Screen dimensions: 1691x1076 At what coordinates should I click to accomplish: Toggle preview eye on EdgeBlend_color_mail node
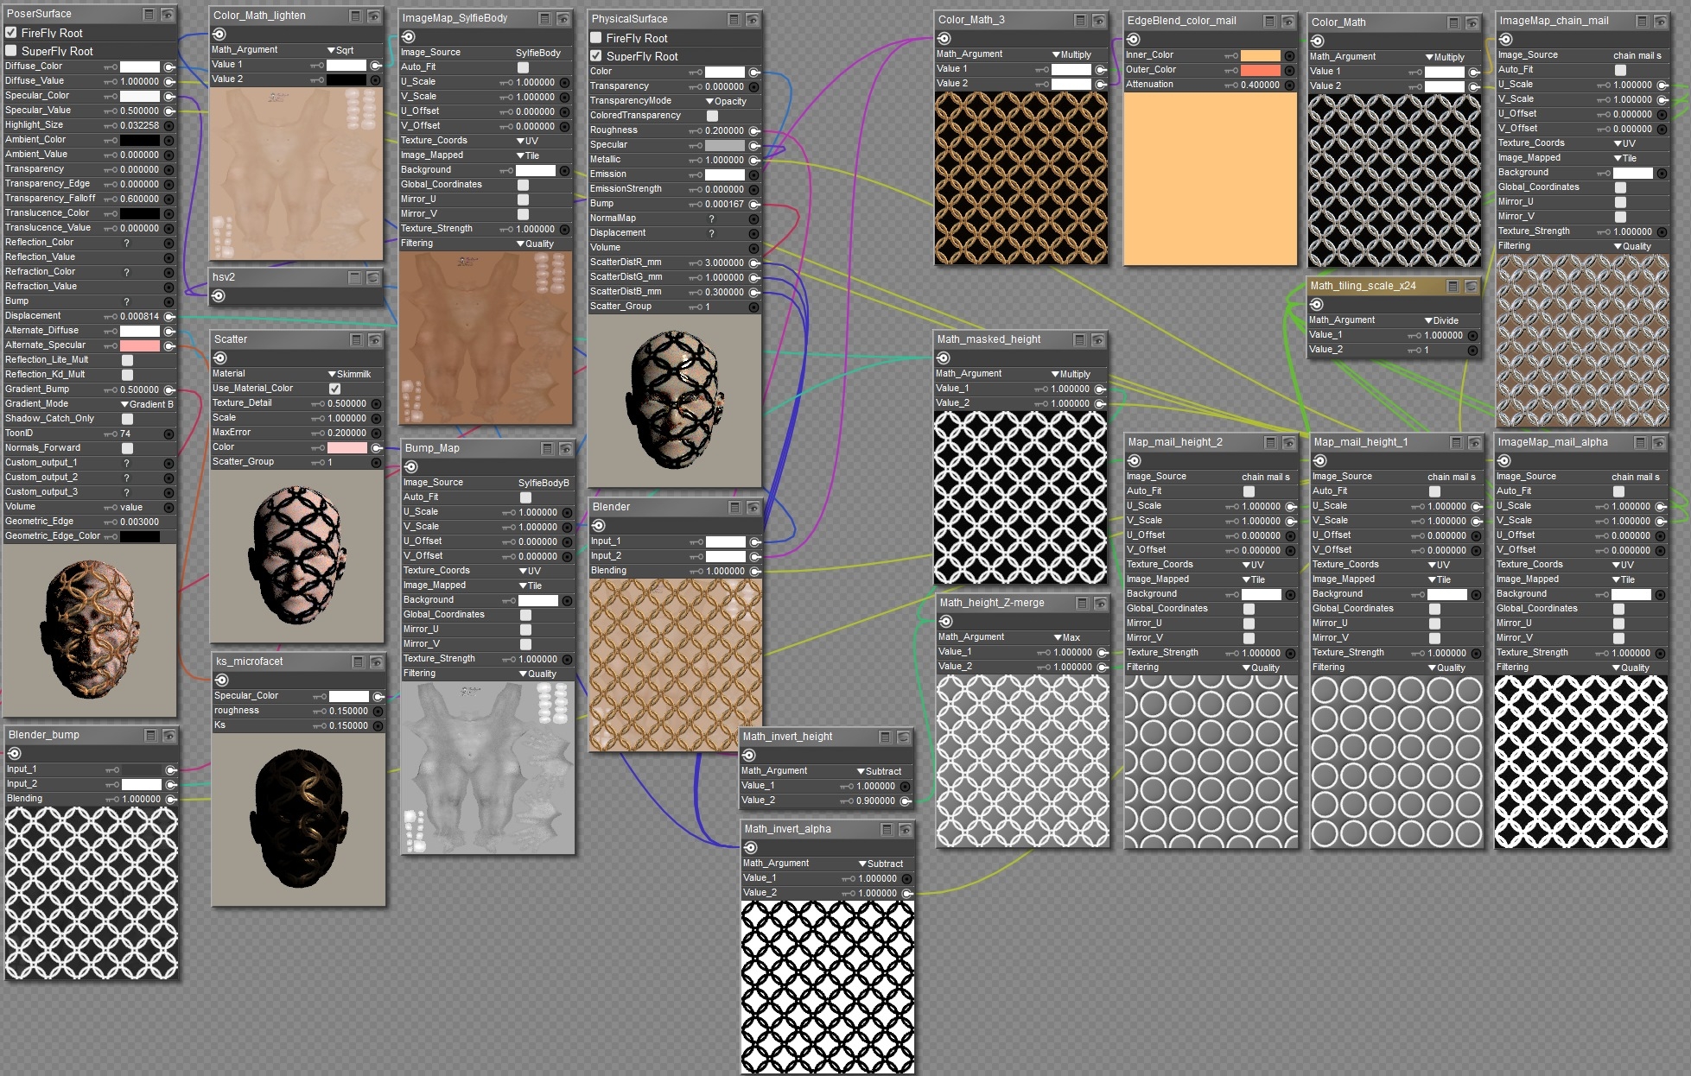point(1287,22)
